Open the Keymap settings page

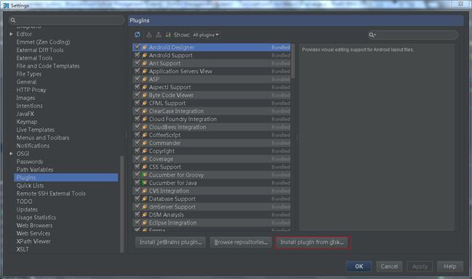pyautogui.click(x=27, y=122)
